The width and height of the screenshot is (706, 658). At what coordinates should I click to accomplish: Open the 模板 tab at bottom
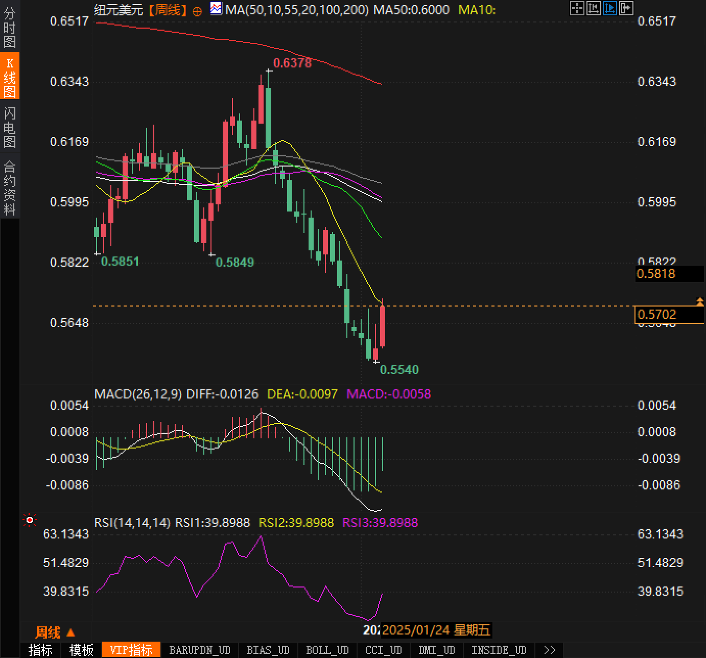pos(81,650)
